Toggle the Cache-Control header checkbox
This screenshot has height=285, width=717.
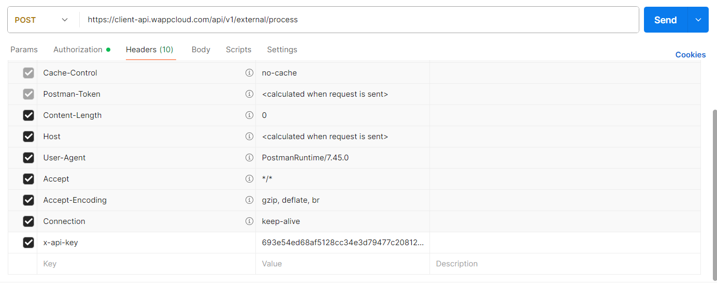(28, 73)
